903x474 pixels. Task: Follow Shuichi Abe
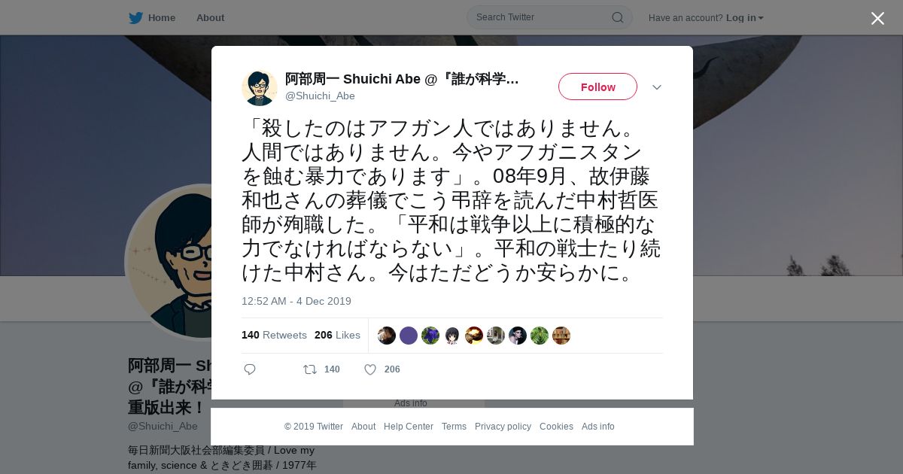(x=597, y=87)
